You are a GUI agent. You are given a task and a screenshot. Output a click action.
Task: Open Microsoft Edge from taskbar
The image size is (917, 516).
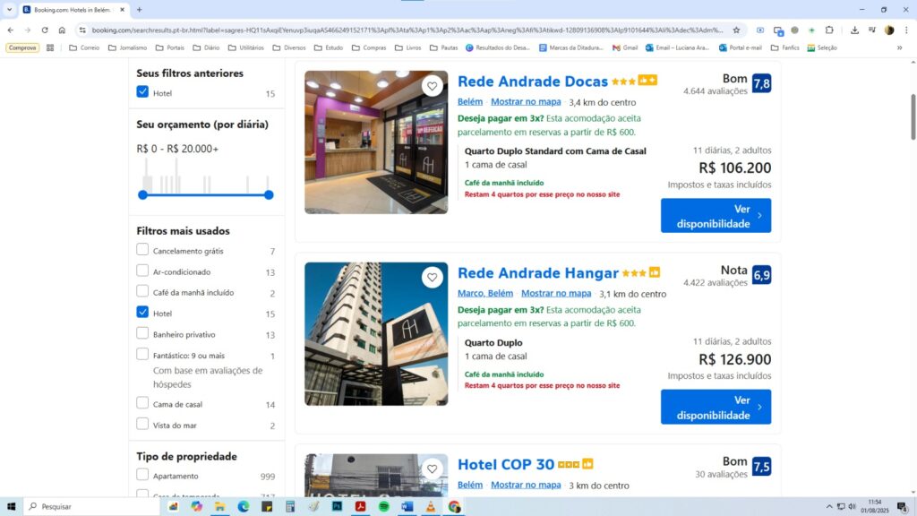point(244,507)
